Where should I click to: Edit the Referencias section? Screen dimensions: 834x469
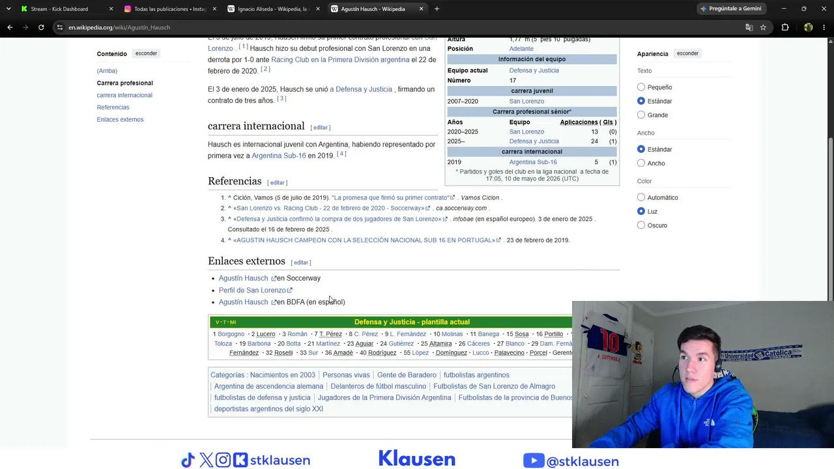278,183
